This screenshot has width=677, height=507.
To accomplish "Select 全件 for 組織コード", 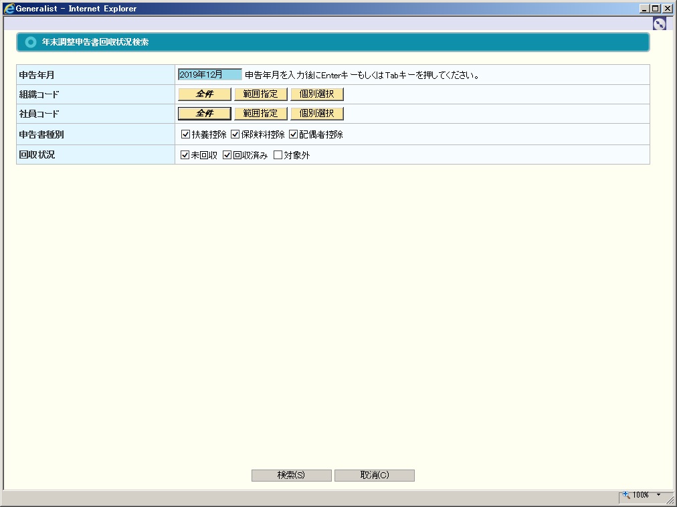I will click(x=204, y=94).
